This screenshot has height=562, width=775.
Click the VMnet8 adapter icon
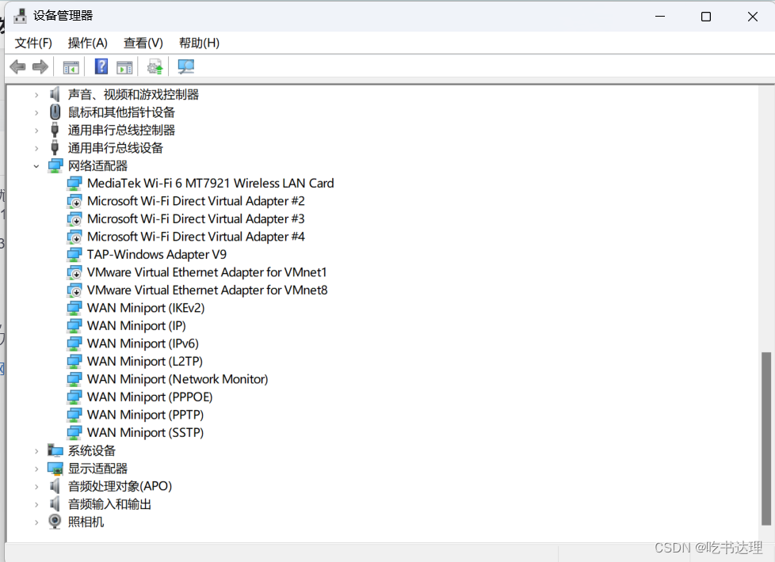74,290
